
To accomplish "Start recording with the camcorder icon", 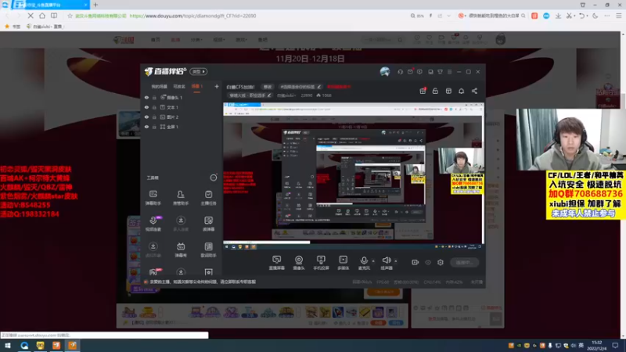I will [x=416, y=262].
